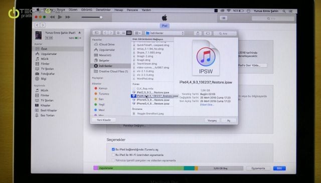Viewport: 321px width, 183px height.
Task: Click the iTunes back navigation arrow
Action: point(37,25)
